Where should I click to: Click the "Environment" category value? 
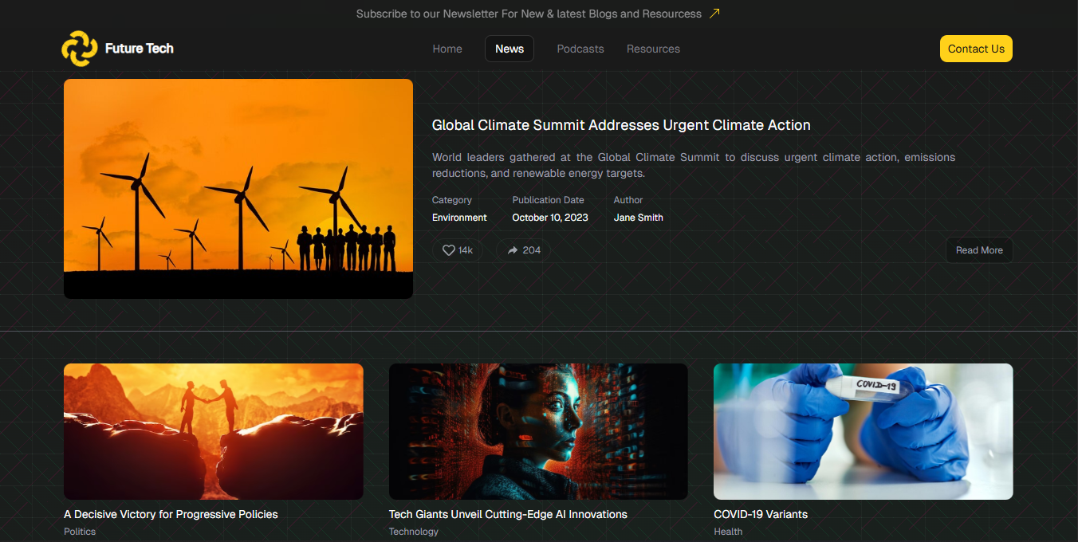pos(459,218)
